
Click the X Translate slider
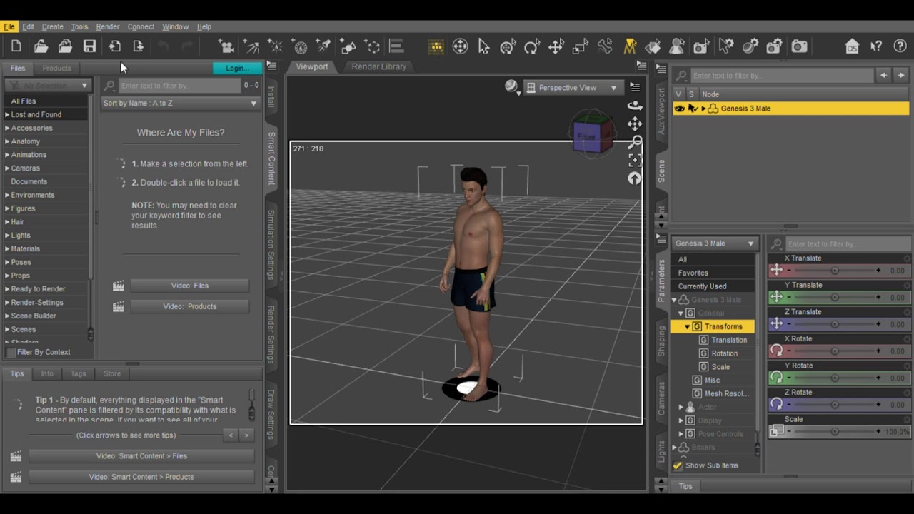tap(834, 271)
